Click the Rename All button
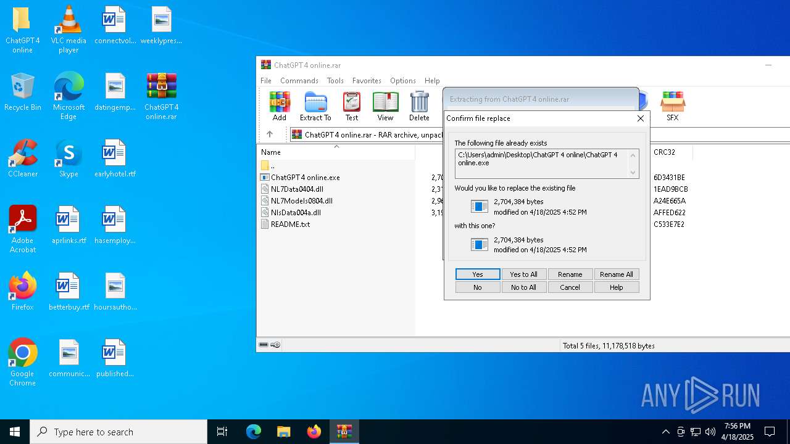790x444 pixels. tap(617, 274)
